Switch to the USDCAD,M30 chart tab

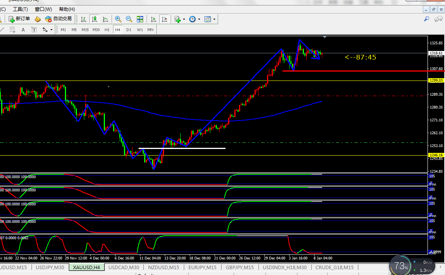(124, 267)
